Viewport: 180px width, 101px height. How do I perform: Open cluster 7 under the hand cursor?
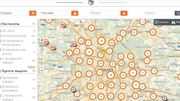[x=101, y=55]
